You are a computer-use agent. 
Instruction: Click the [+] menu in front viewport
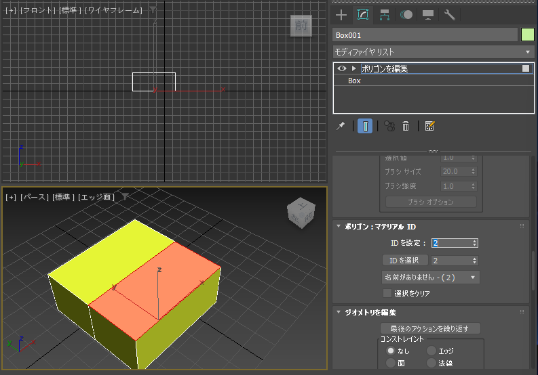11,11
